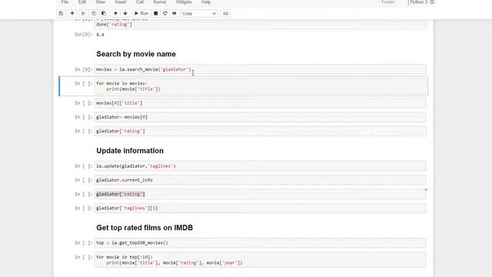
Task: Select the movies[0]['title'] cell
Action: [x=260, y=103]
